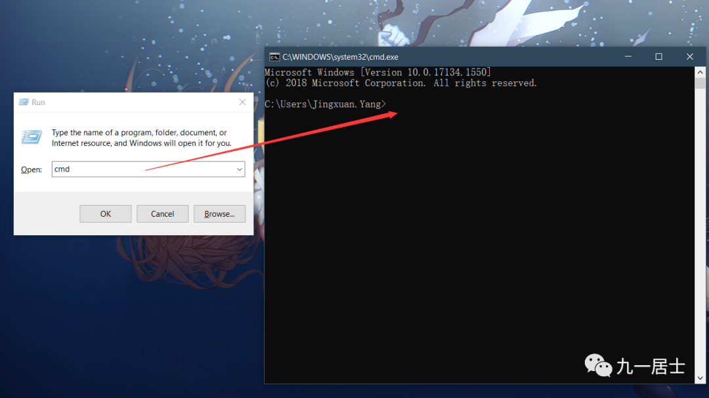This screenshot has height=398, width=709.
Task: Click the Run title text
Action: coord(38,102)
